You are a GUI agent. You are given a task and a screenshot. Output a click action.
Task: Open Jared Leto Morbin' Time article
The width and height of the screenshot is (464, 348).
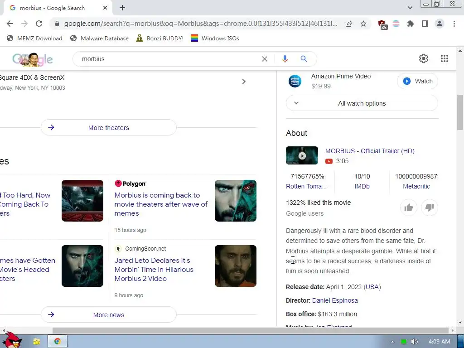[154, 270]
